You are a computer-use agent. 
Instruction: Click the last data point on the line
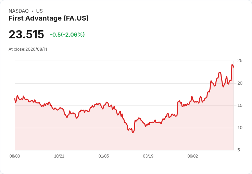tap(234, 67)
